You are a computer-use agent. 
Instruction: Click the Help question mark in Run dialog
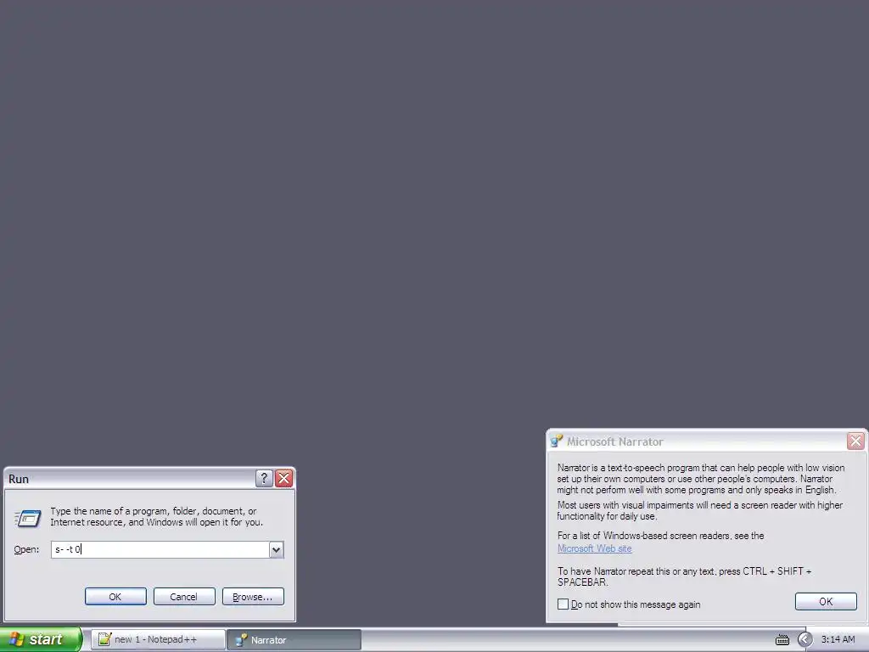click(264, 479)
